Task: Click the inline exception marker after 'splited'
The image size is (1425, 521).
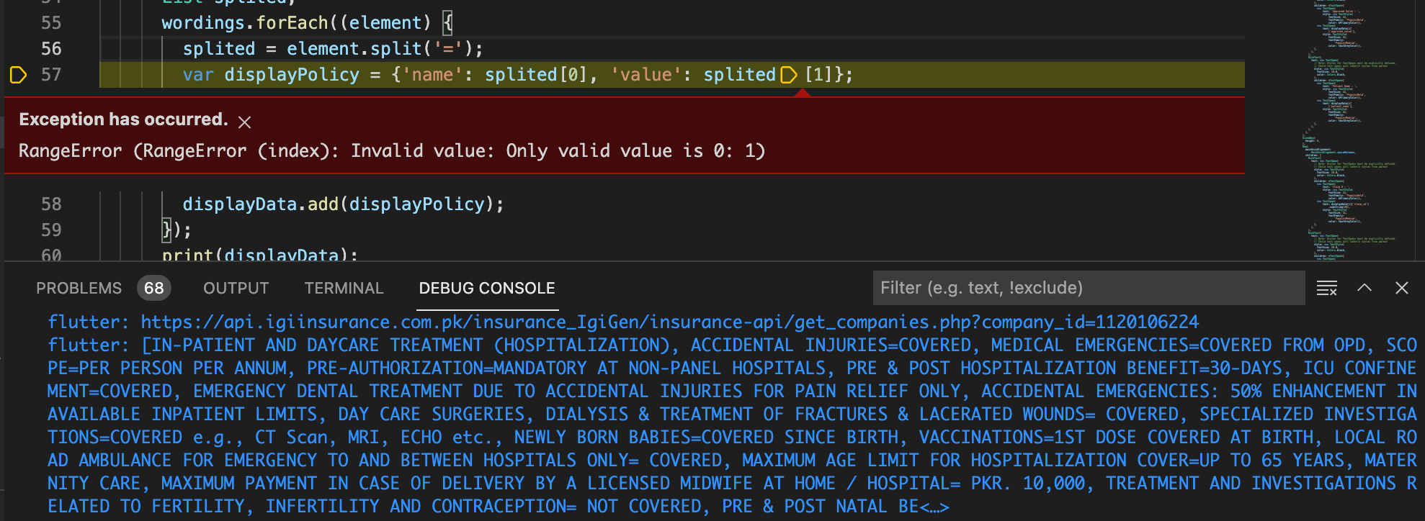Action: 789,75
